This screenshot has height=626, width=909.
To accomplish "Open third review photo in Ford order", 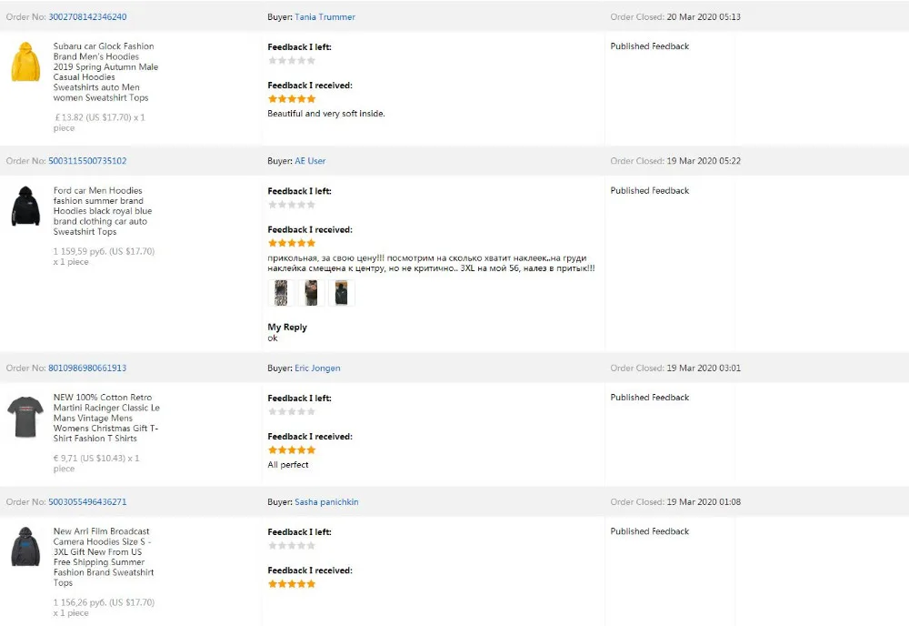I will (x=341, y=293).
